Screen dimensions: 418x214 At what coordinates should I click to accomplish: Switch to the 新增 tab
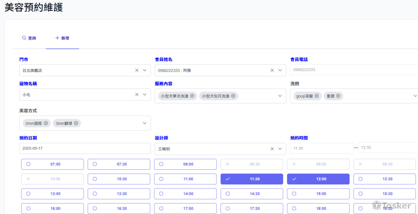62,38
